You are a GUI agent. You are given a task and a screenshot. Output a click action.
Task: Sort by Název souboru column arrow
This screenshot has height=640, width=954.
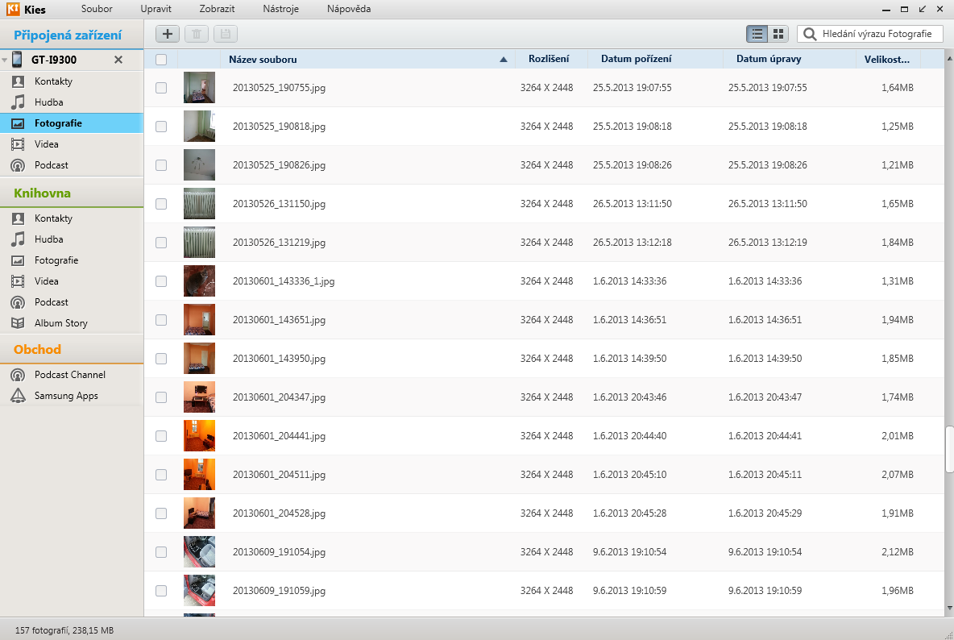[504, 59]
